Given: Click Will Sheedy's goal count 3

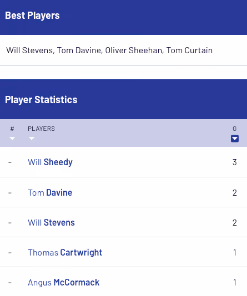Looking at the screenshot, I should click(235, 162).
